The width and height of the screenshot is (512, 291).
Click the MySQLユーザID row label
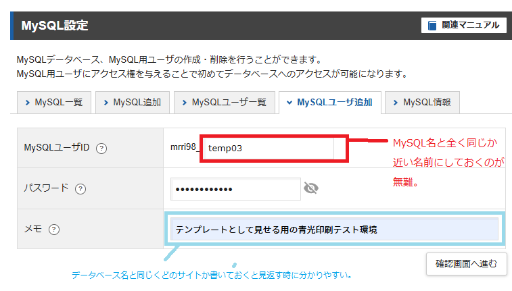coord(57,148)
